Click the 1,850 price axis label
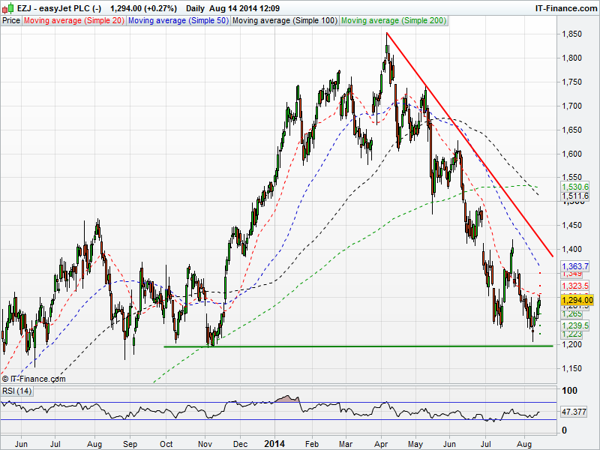Screen dimensions: 600x450 [x=571, y=34]
